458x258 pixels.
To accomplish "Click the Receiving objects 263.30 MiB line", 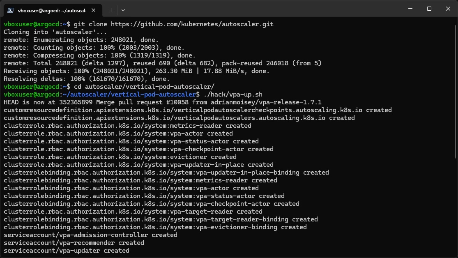I will (x=136, y=71).
